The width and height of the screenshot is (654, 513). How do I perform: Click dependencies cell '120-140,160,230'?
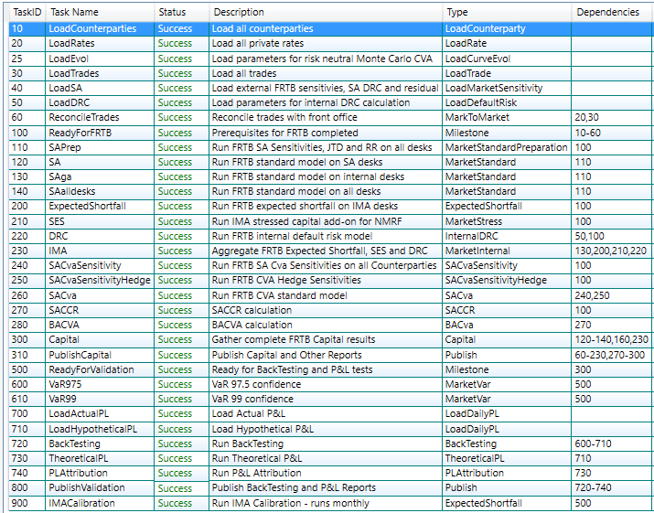tap(611, 339)
